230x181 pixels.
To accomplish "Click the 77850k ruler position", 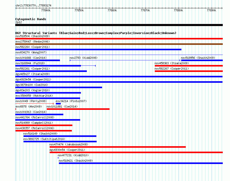I will (79, 10).
